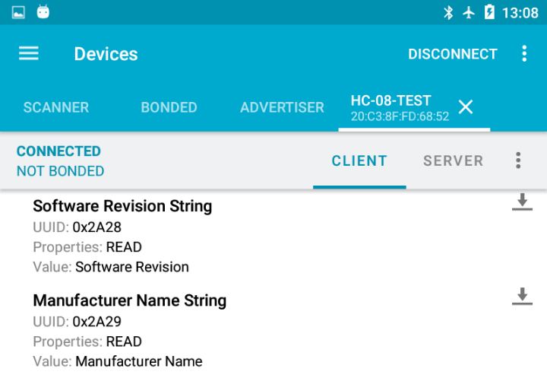Tap the Software Revision String title
This screenshot has width=547, height=378.
[122, 206]
